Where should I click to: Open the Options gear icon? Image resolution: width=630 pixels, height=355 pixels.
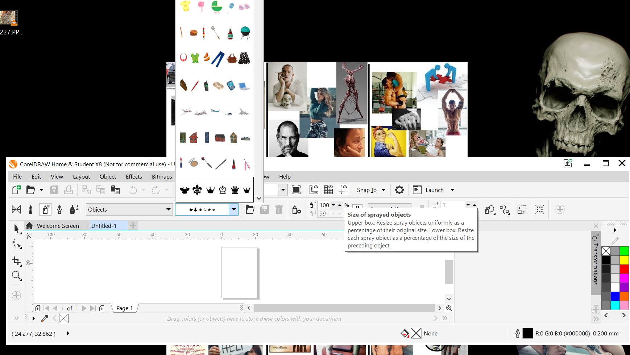(x=399, y=190)
